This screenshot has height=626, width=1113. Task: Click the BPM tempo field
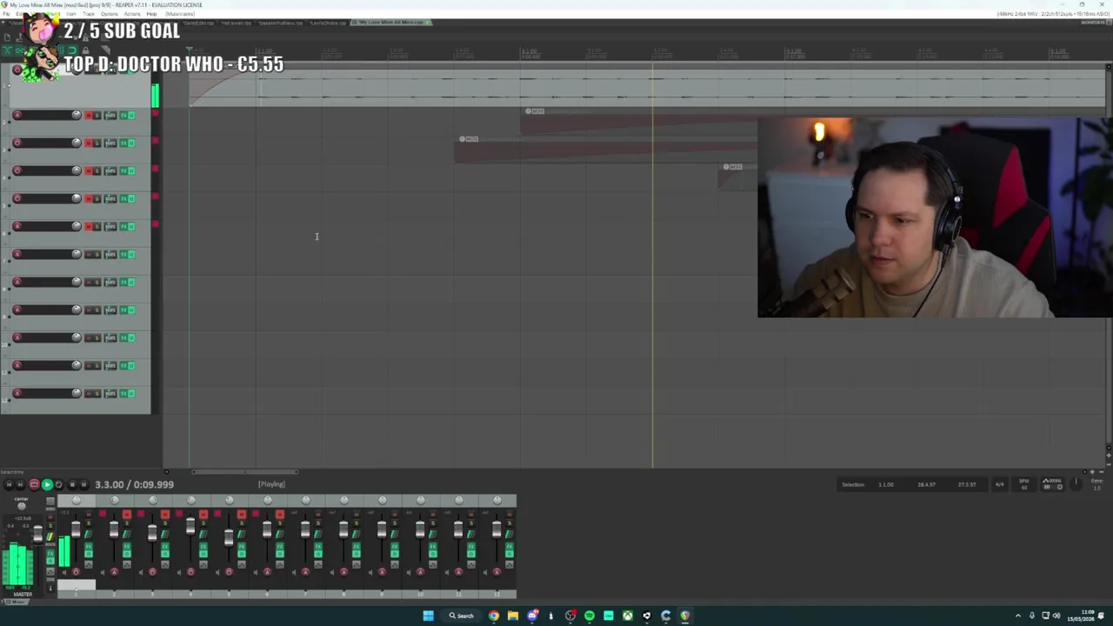pos(1024,484)
